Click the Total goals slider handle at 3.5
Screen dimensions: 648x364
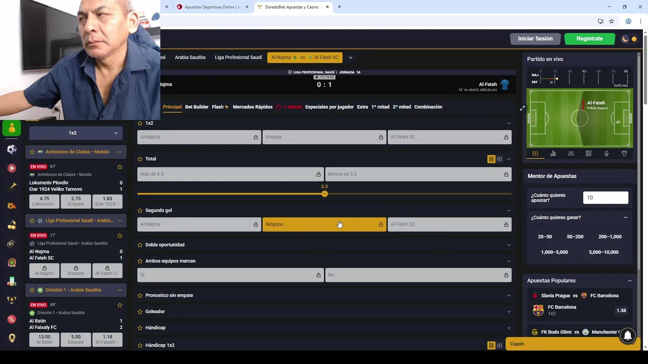(325, 194)
